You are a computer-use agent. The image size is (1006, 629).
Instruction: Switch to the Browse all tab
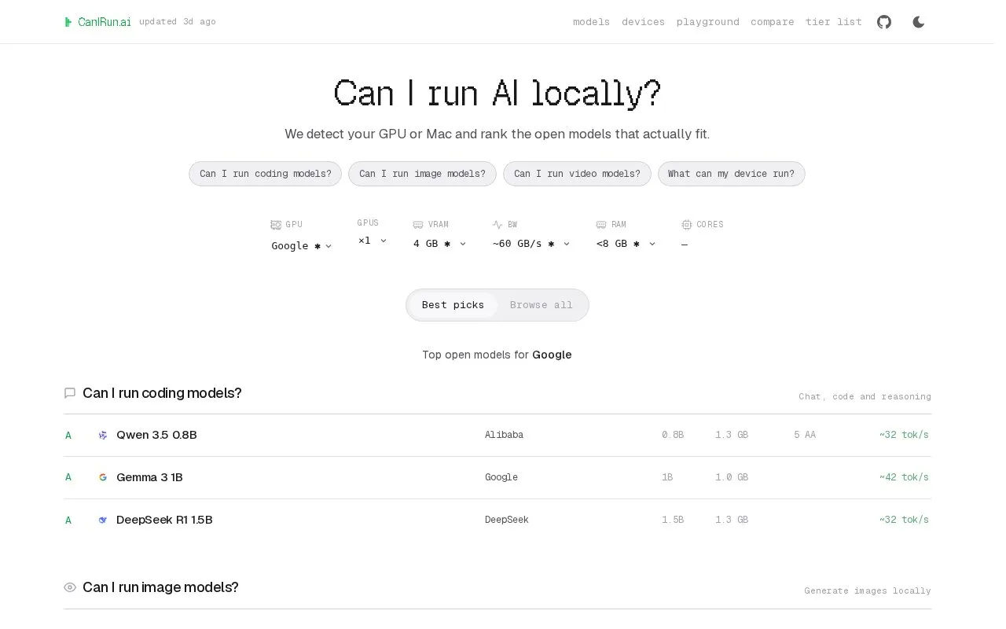point(542,305)
